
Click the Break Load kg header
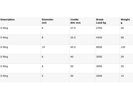[101, 21]
